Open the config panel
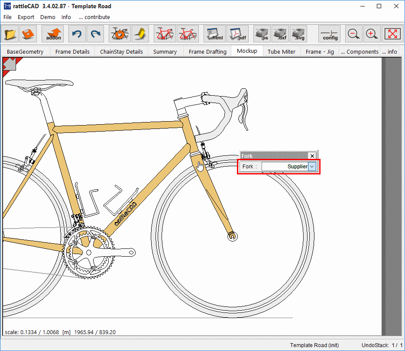 coord(329,34)
